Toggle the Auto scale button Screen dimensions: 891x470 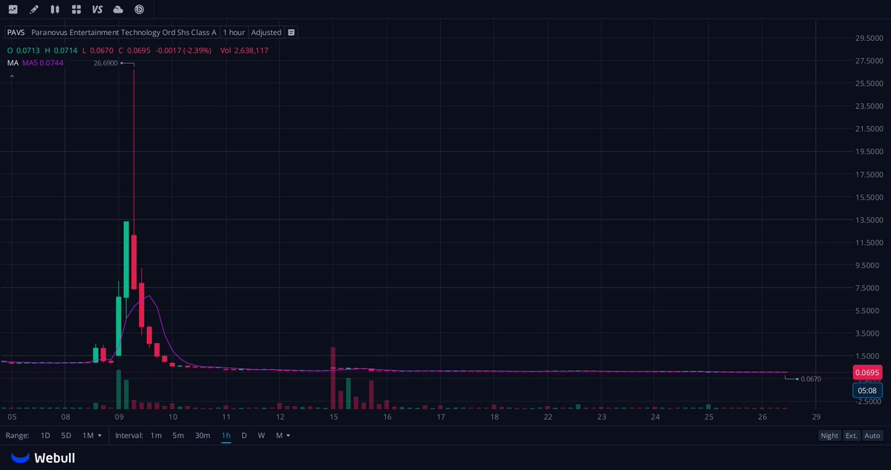pos(872,436)
